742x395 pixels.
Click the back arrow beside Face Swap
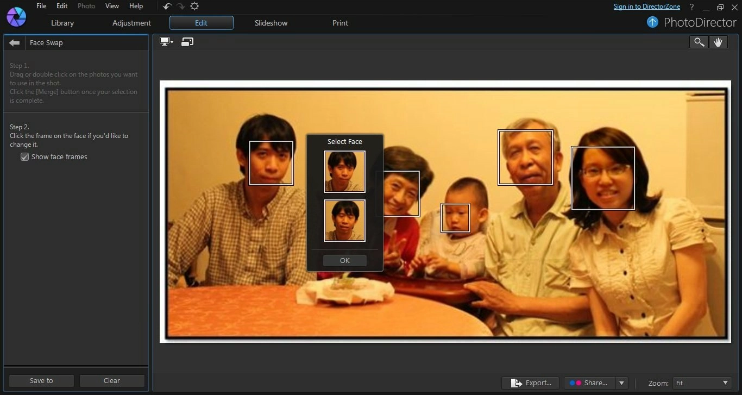(15, 43)
